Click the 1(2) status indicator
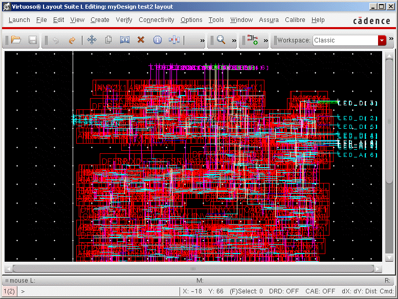This screenshot has width=398, height=299. pyautogui.click(x=9, y=291)
